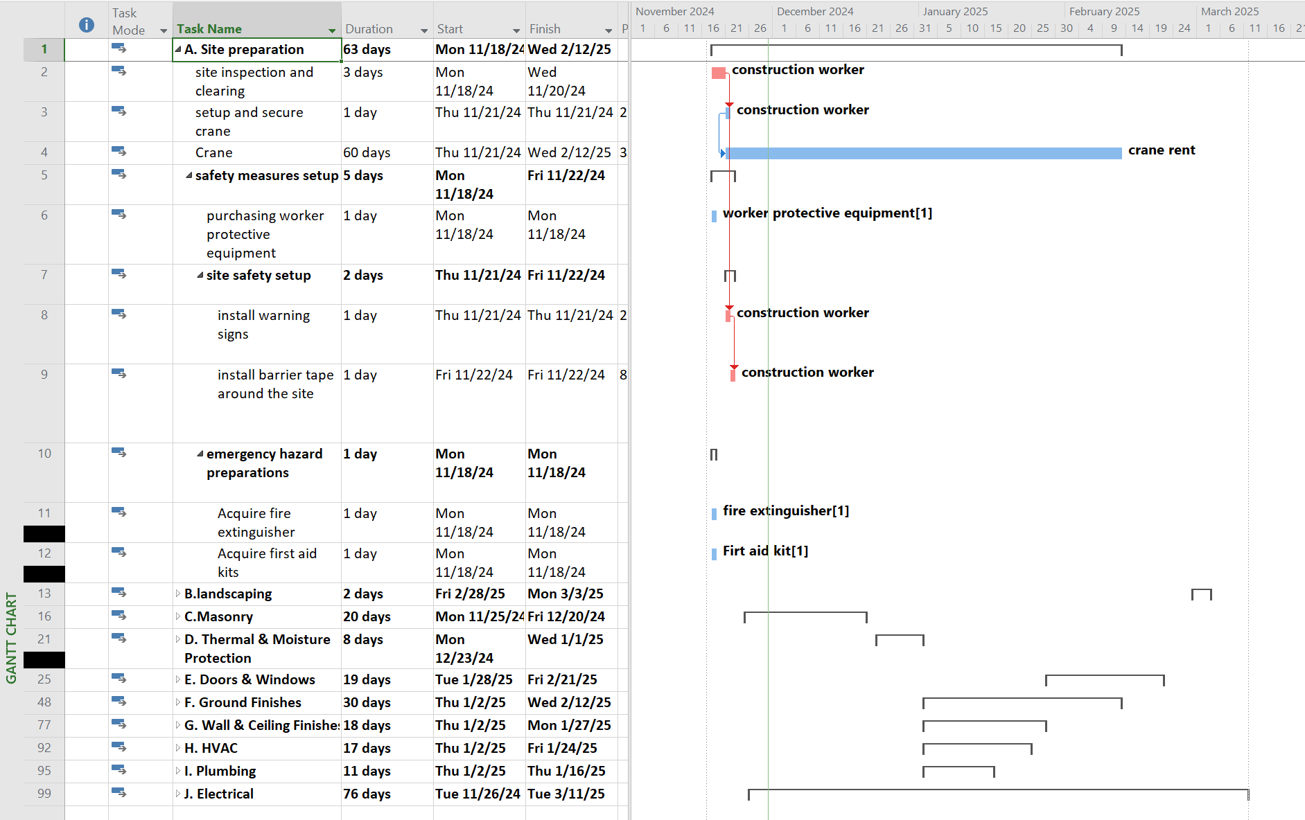Click task mode icon for safety measures setup
This screenshot has width=1305, height=820.
click(x=119, y=174)
